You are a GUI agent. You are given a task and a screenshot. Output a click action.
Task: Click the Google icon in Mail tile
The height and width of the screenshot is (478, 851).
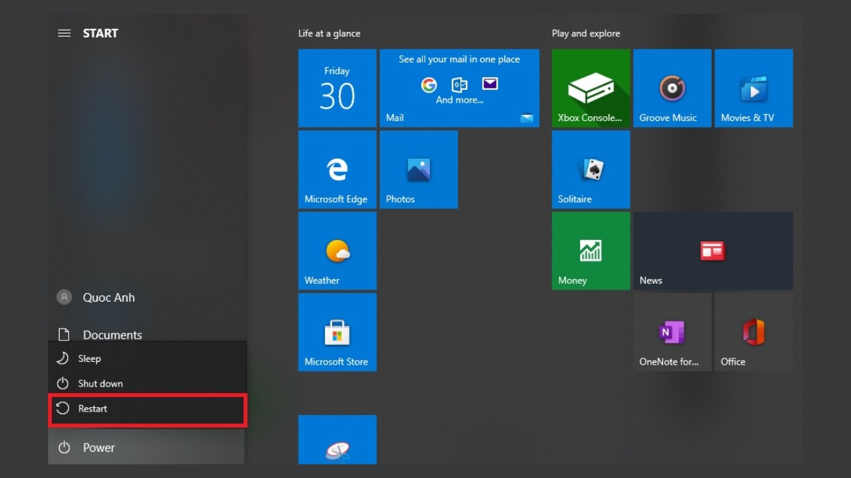pyautogui.click(x=429, y=85)
